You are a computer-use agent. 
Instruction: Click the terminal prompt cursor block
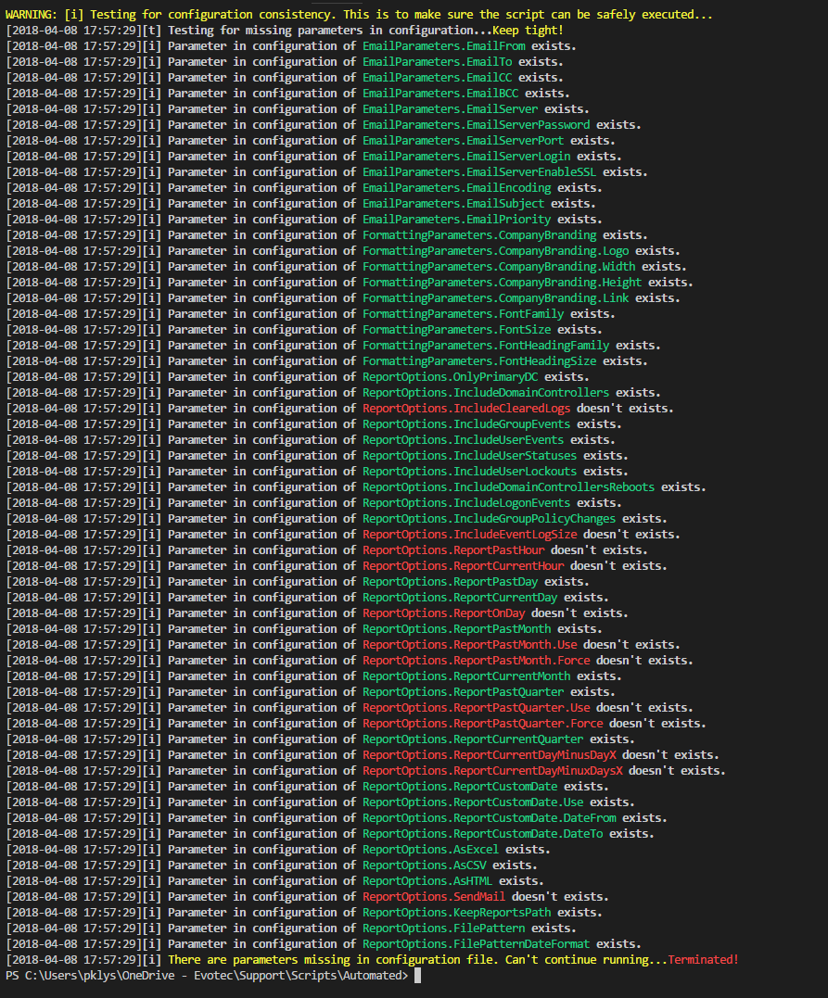(x=418, y=976)
